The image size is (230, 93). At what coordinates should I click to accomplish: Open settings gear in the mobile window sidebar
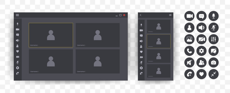click(x=141, y=68)
